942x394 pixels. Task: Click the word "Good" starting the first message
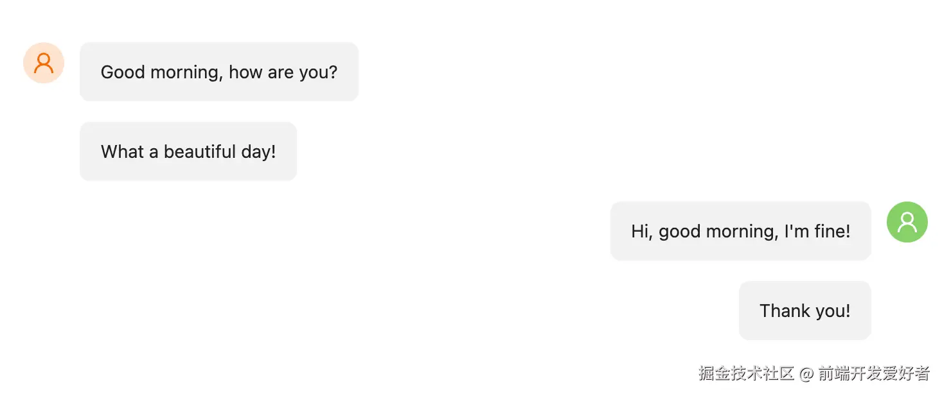(x=123, y=72)
